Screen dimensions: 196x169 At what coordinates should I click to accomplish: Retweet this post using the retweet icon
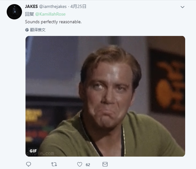pos(54,164)
